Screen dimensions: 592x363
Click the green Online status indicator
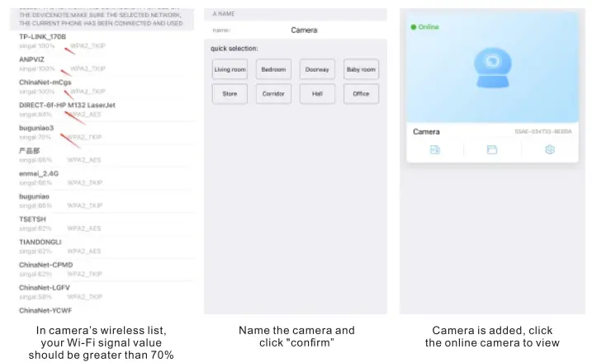tap(425, 27)
